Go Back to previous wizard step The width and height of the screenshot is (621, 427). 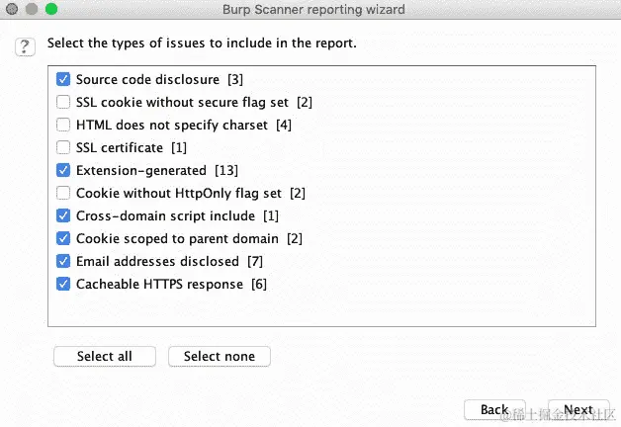coord(494,409)
